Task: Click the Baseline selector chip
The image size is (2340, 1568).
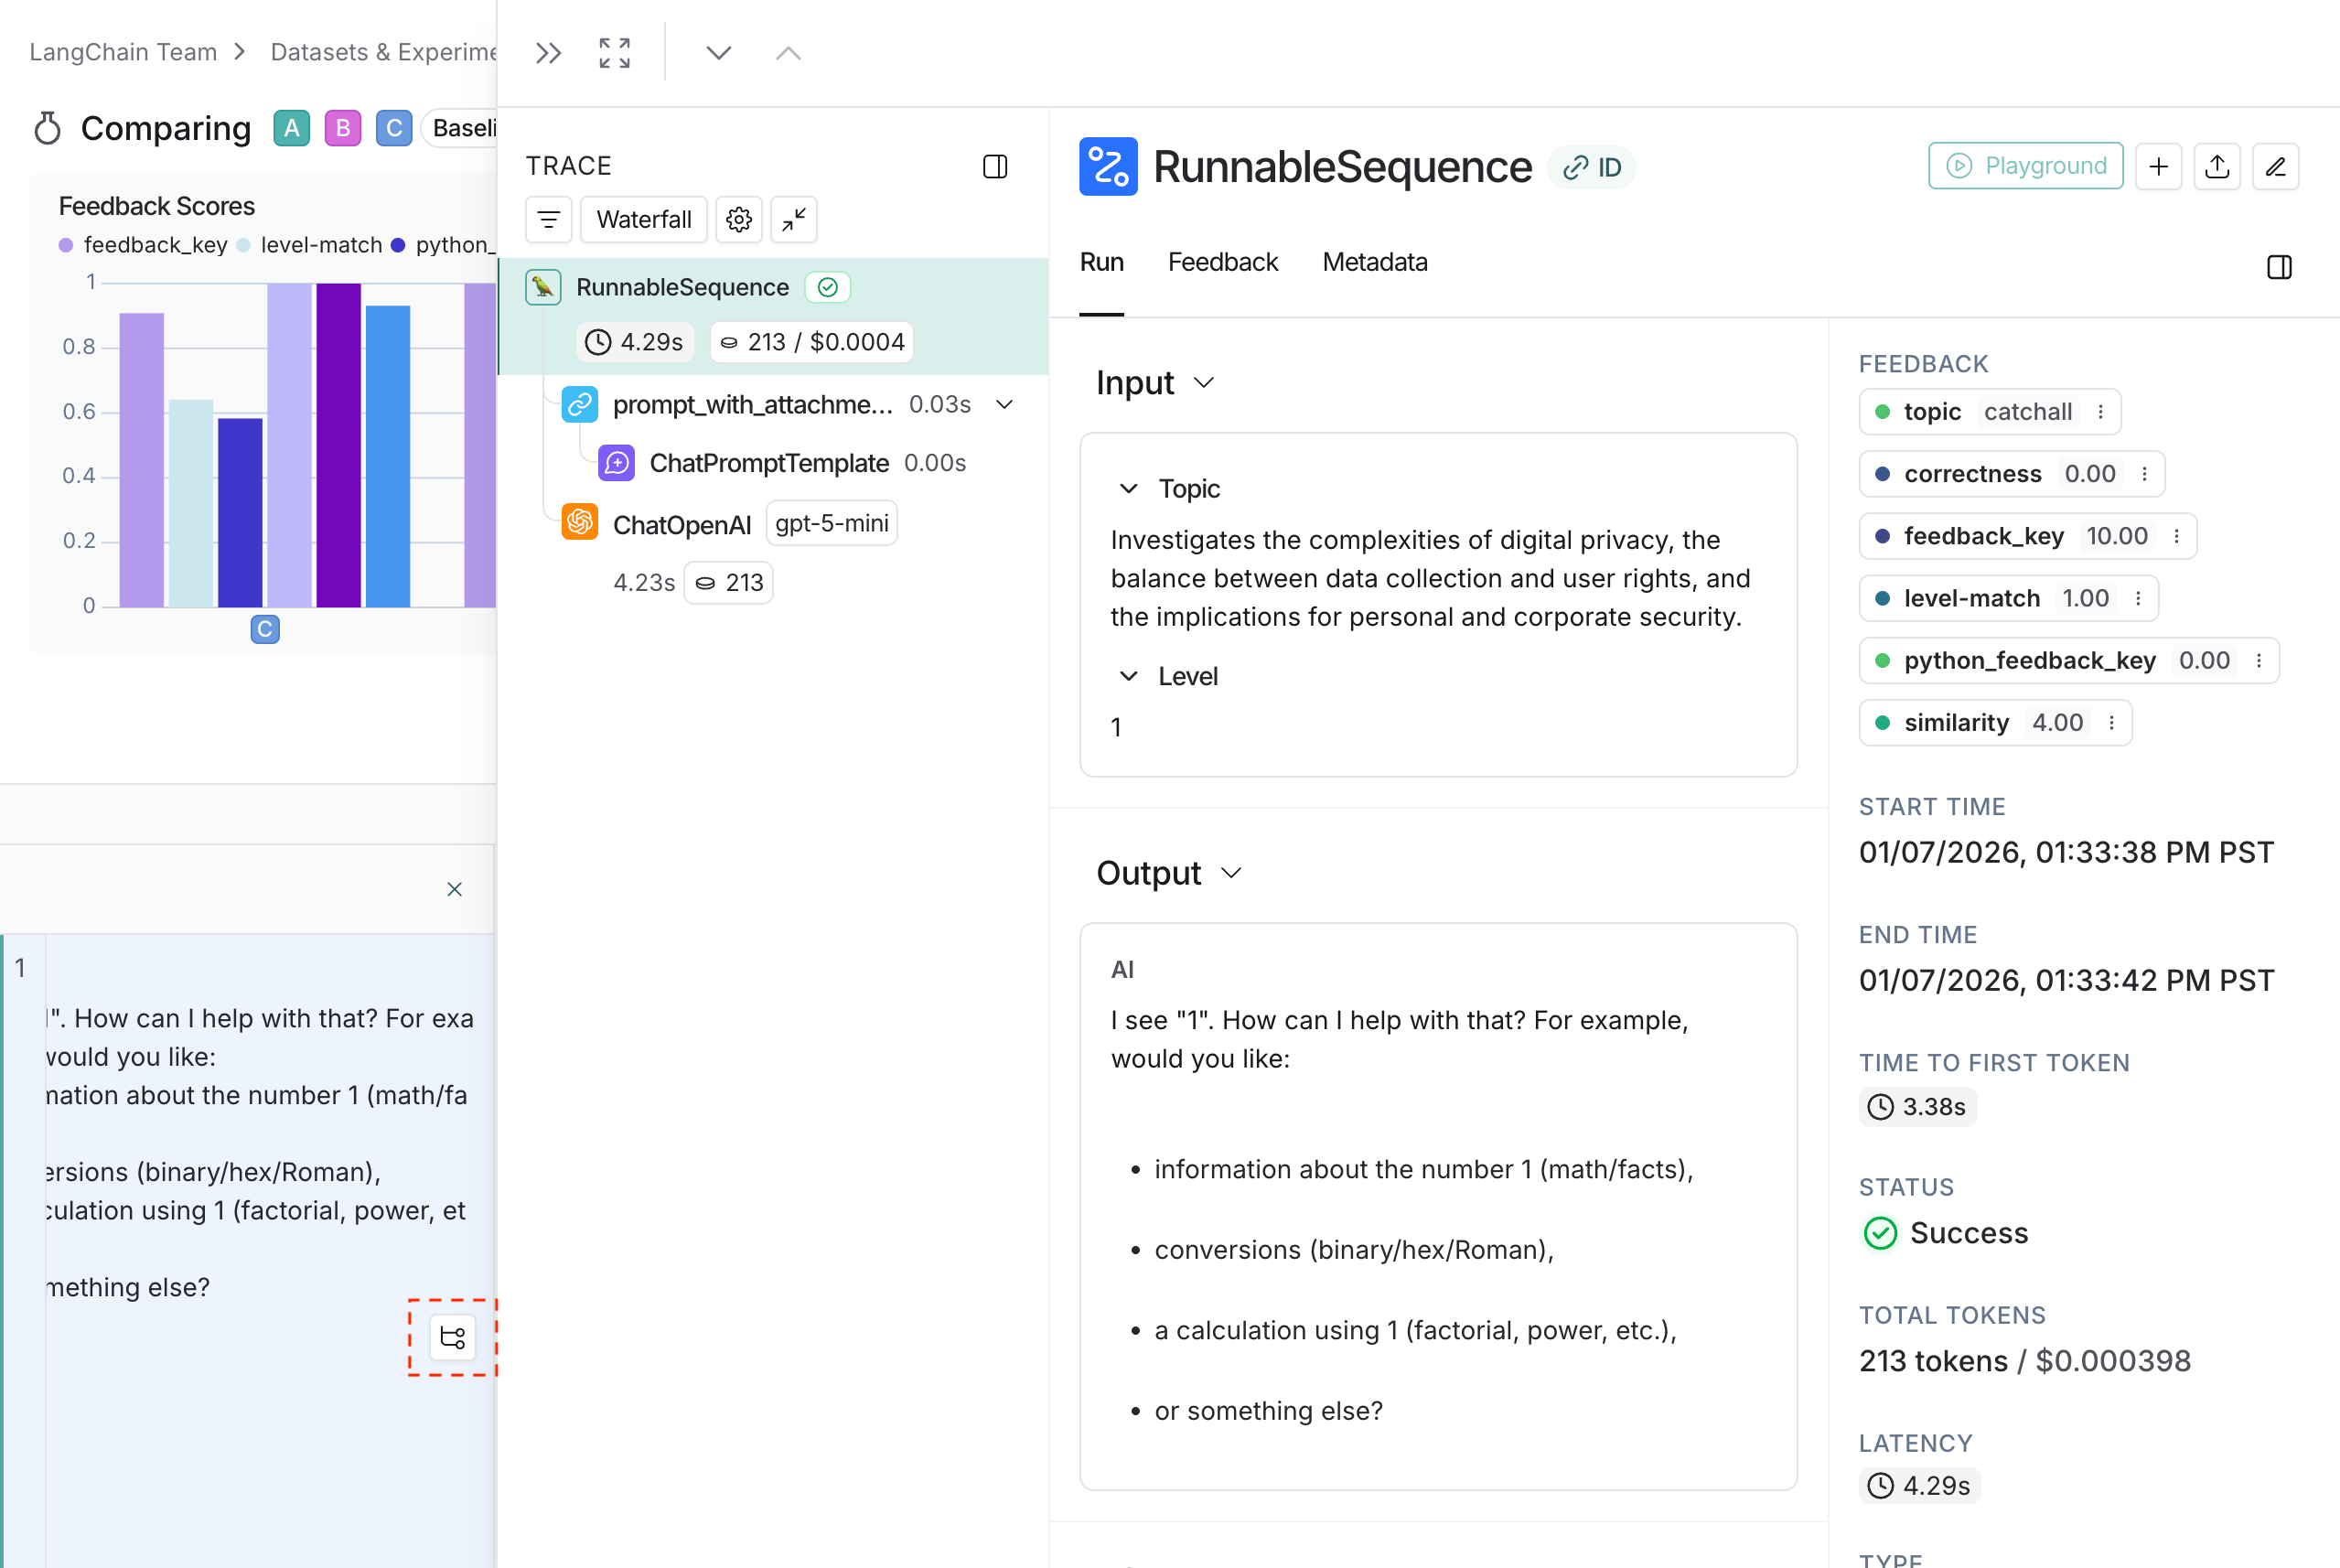Action: click(461, 129)
